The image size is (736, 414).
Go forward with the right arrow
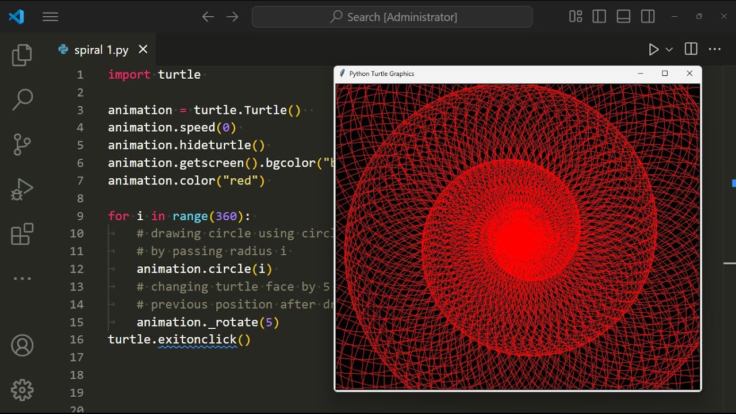232,17
